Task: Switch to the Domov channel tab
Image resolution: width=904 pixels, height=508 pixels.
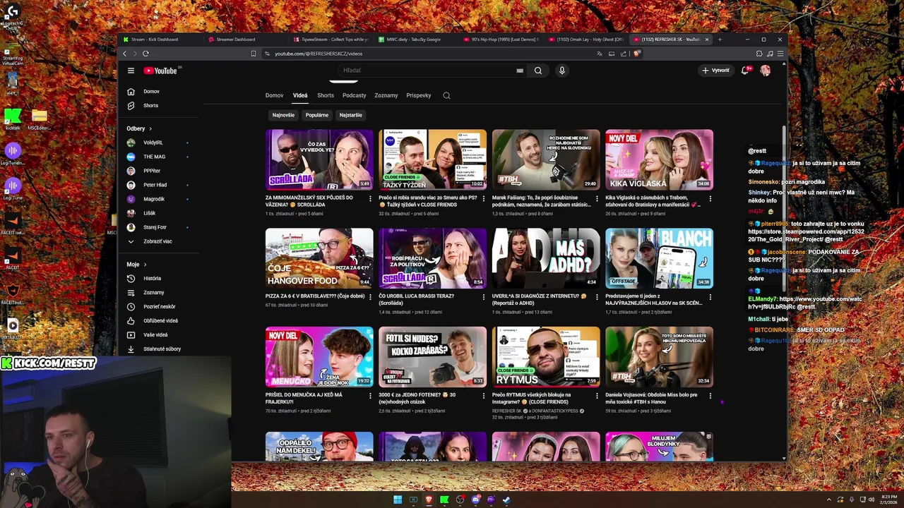Action: coord(274,95)
